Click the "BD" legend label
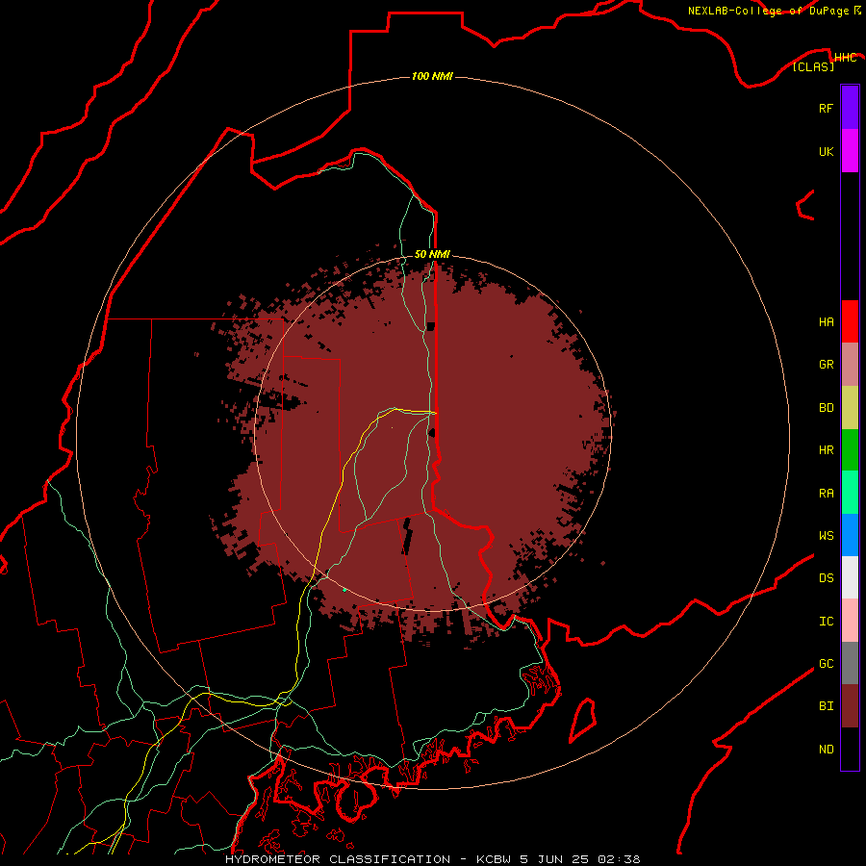The height and width of the screenshot is (866, 866). click(x=826, y=408)
